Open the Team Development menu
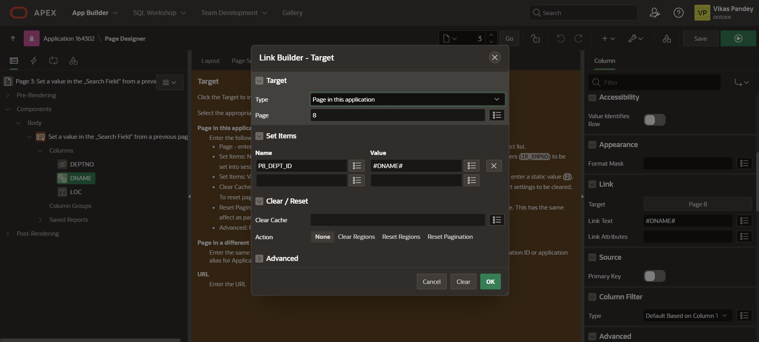This screenshot has width=759, height=342. click(234, 13)
